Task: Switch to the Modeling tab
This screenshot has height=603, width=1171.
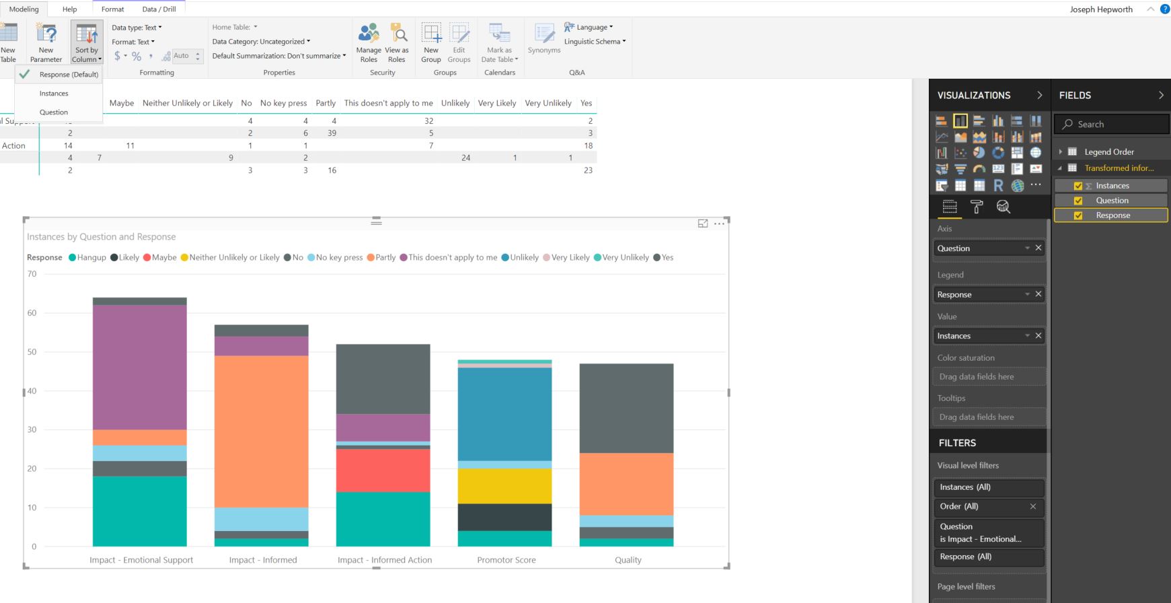Action: pyautogui.click(x=24, y=9)
